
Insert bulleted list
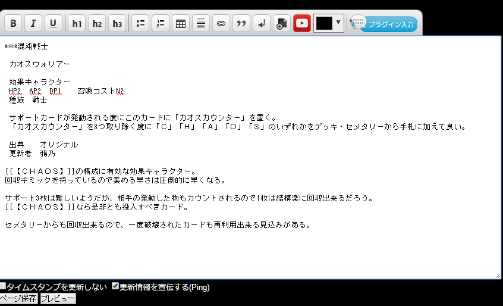(x=140, y=23)
